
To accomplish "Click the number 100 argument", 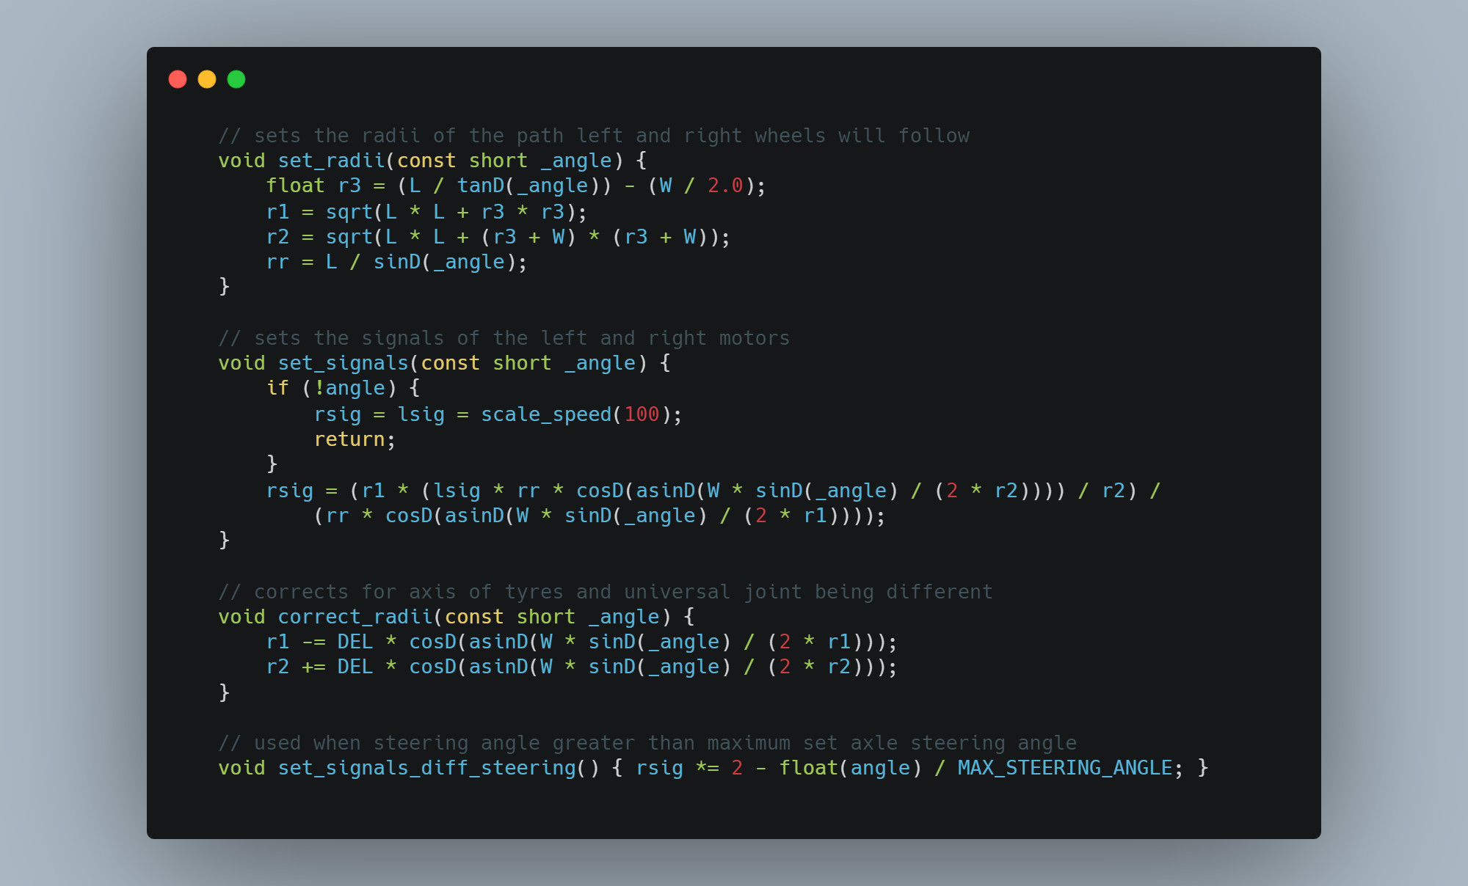I will click(642, 414).
